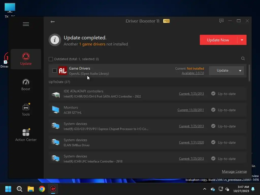Viewport: 260px width, 195px height.
Task: Click the up-to-date checkmark for ELAN SMBus Driver
Action: pyautogui.click(x=213, y=142)
